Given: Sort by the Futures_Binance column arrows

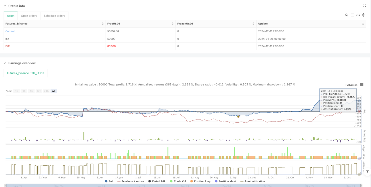Looking at the screenshot, I should coord(103,24).
